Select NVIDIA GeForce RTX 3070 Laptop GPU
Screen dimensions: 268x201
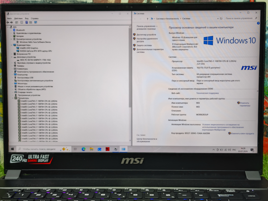point(36,51)
